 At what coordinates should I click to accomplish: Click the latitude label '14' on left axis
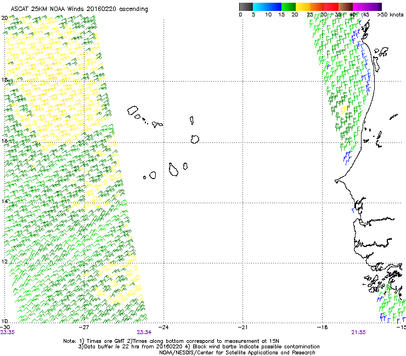[x=4, y=201]
